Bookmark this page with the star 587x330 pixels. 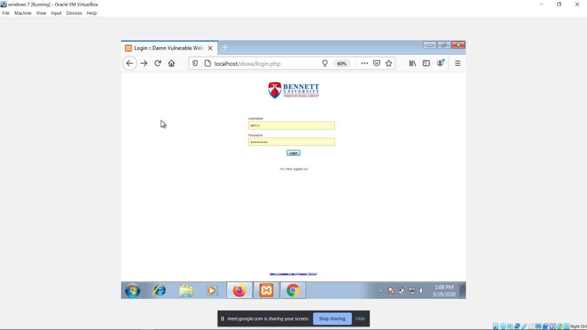click(389, 63)
